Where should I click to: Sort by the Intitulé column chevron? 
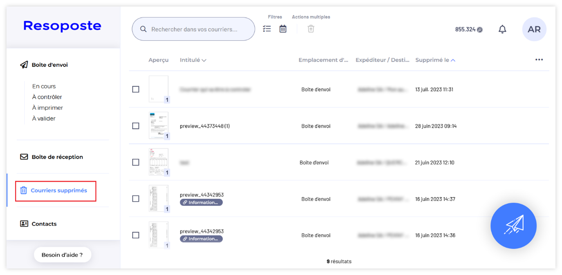click(x=204, y=60)
